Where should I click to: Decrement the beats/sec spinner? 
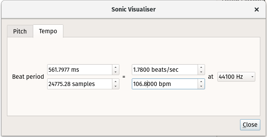(201, 72)
